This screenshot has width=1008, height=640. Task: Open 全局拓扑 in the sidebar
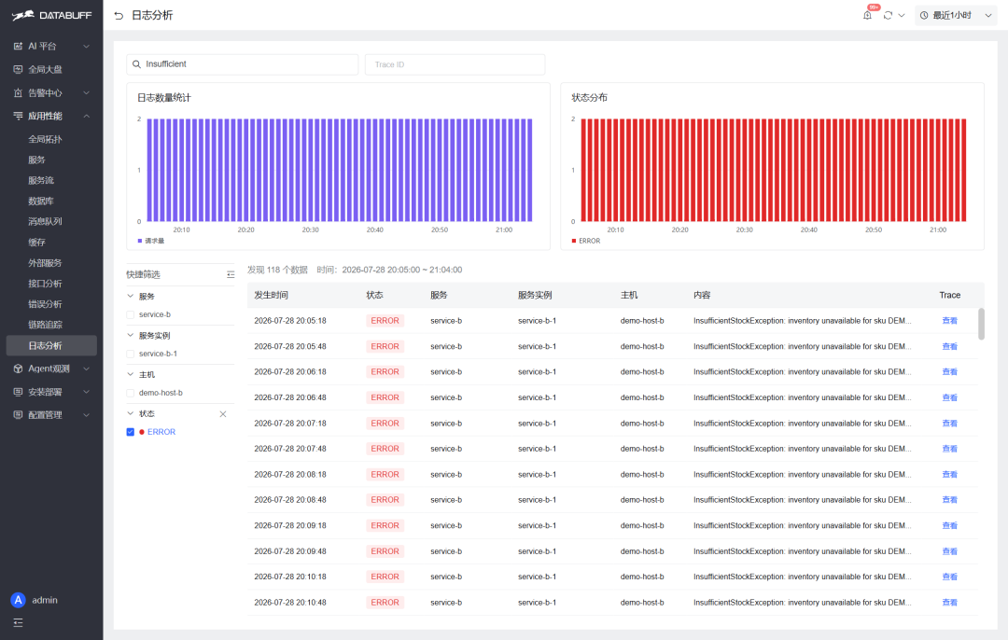tap(45, 139)
